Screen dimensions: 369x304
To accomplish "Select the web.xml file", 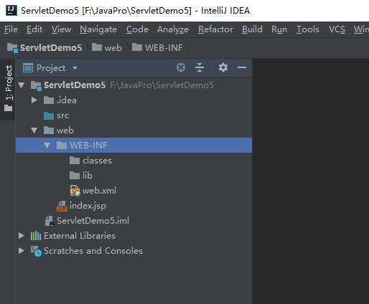I will click(x=134, y=191).
